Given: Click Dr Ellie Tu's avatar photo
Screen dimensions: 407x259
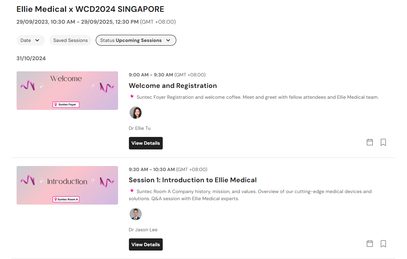Looking at the screenshot, I should [136, 113].
